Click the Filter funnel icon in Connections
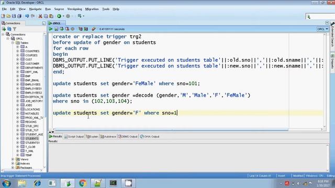 coord(15,29)
